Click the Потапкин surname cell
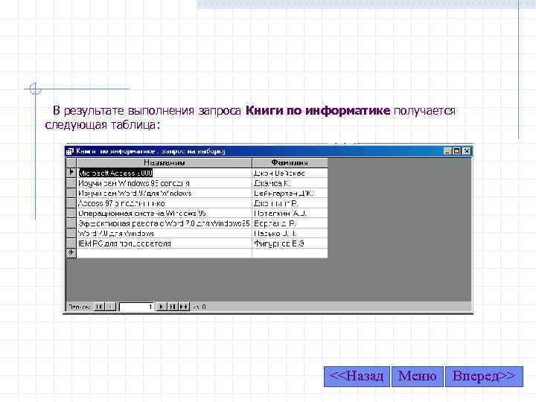 (x=290, y=214)
